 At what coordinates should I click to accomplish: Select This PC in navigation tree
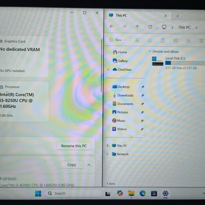point(119,146)
